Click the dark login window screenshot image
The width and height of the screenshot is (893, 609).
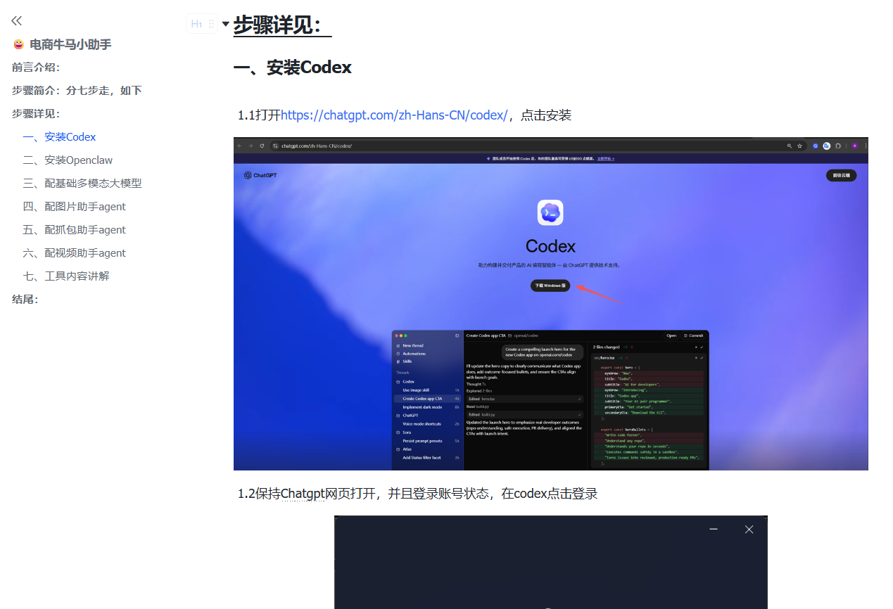tap(551, 562)
